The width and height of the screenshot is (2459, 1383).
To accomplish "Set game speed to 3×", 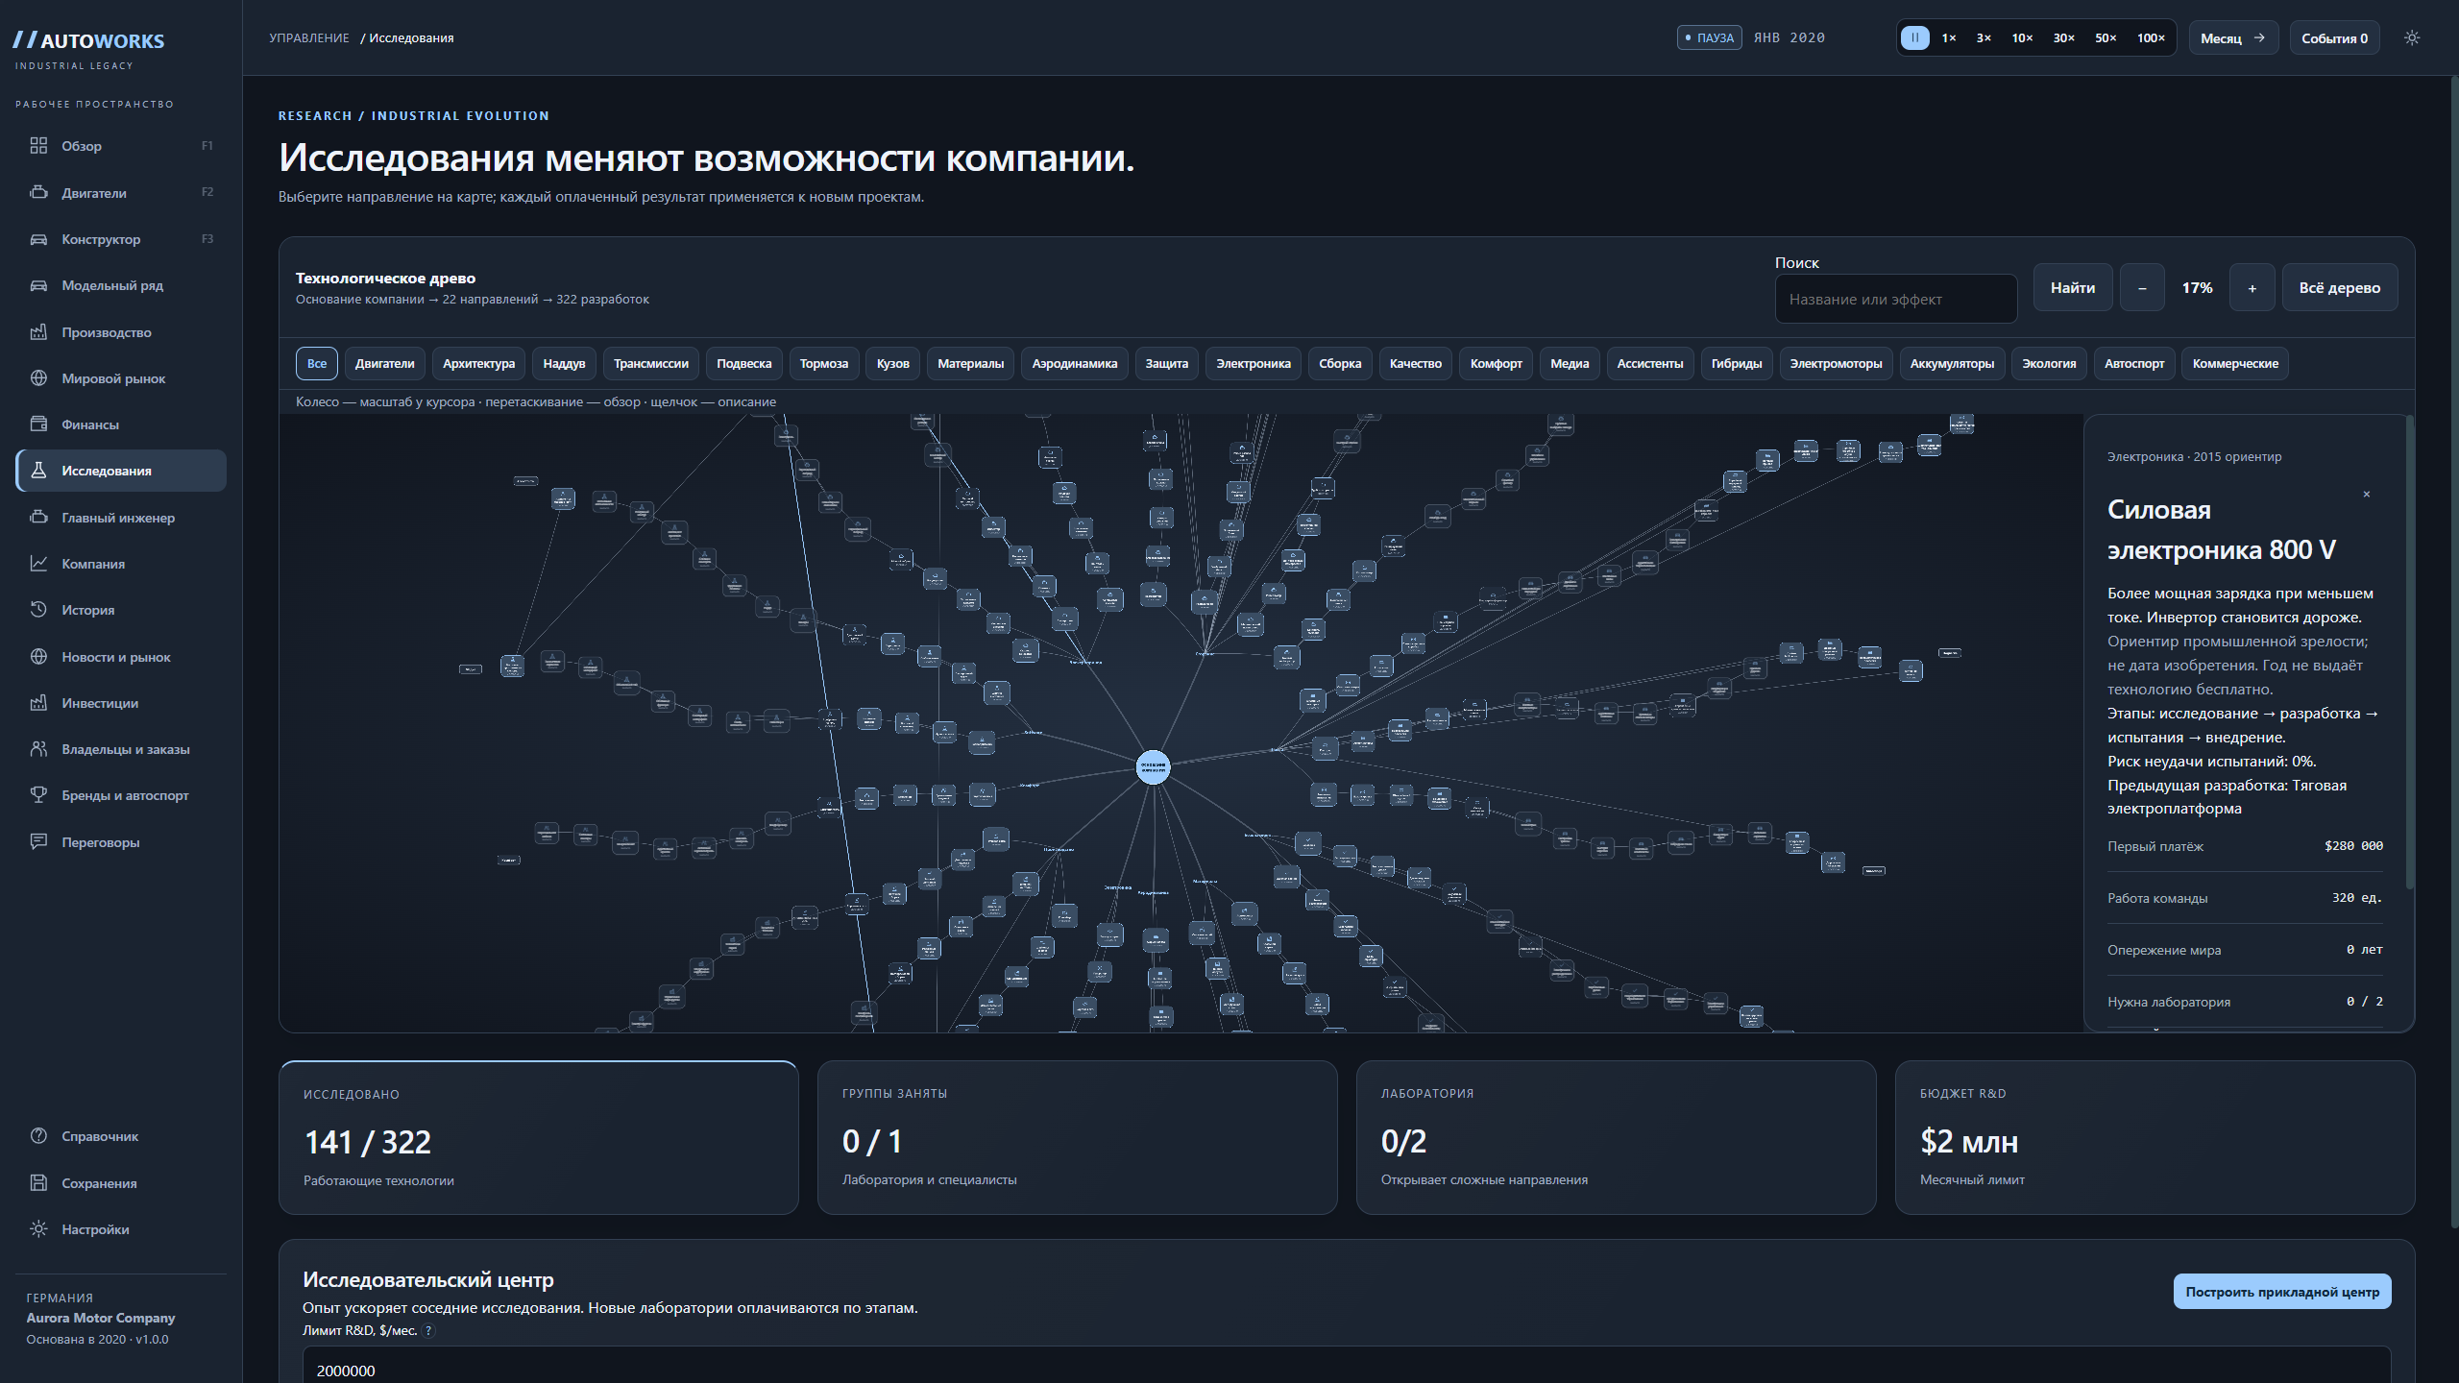I will [1984, 38].
